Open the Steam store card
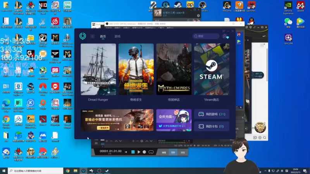The height and width of the screenshot is (174, 310). [212, 69]
